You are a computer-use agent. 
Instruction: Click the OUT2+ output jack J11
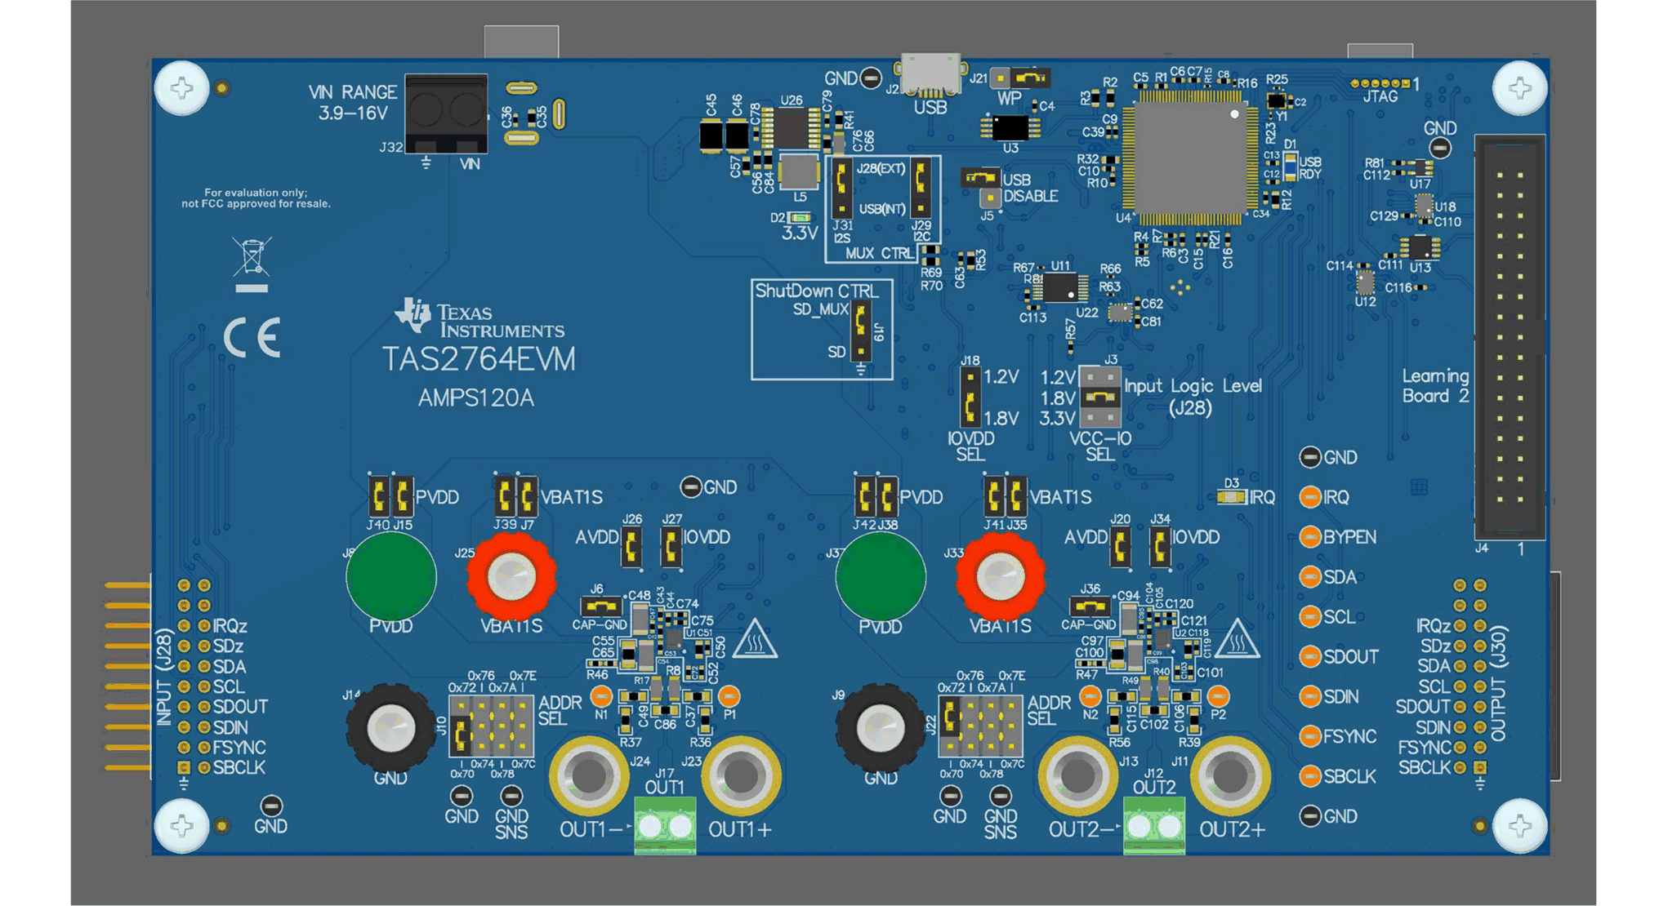coord(1230,776)
